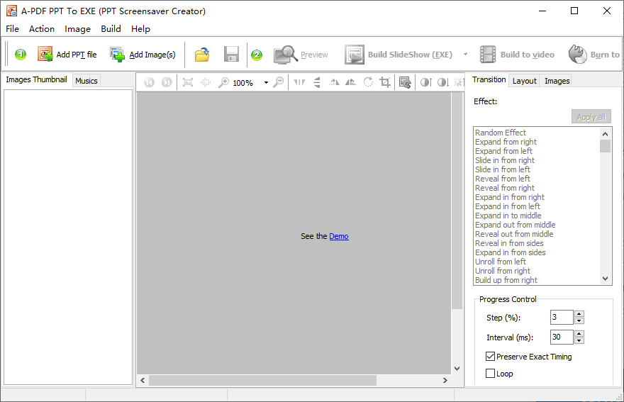Switch to the Musics tab

point(87,81)
